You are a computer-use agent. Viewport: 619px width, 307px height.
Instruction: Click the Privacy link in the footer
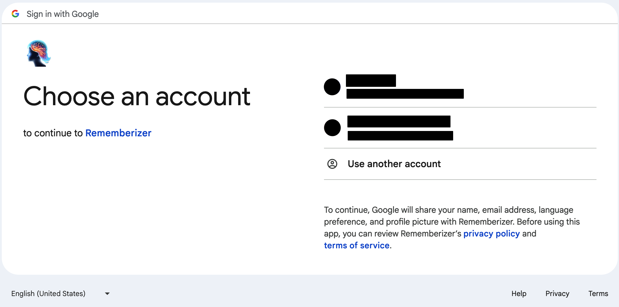[x=557, y=293]
